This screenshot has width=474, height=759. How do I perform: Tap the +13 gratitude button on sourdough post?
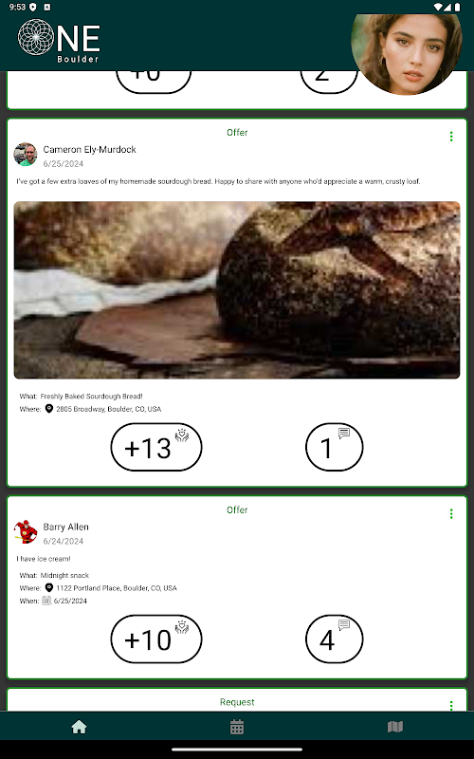[156, 447]
